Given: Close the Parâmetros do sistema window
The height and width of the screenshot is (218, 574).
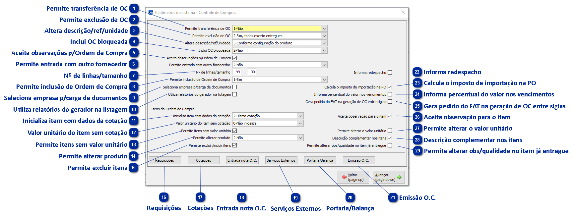Looking at the screenshot, I should 403,13.
